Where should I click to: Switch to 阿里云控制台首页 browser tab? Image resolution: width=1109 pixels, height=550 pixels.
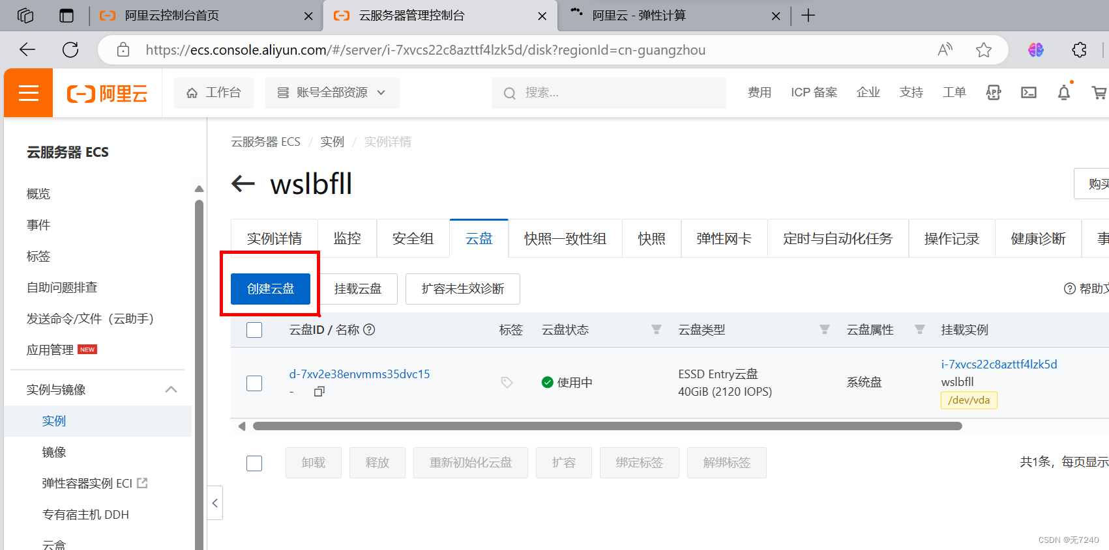(x=205, y=16)
